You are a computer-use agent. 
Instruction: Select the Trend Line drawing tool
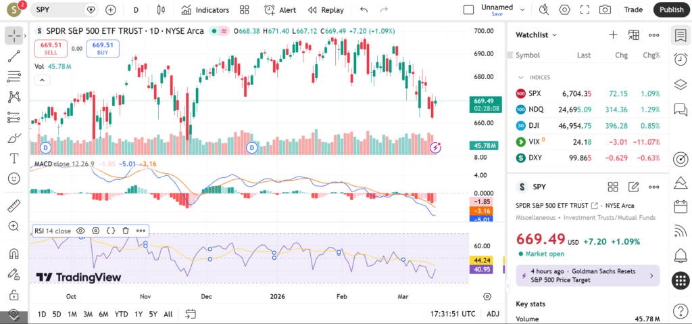pos(14,57)
